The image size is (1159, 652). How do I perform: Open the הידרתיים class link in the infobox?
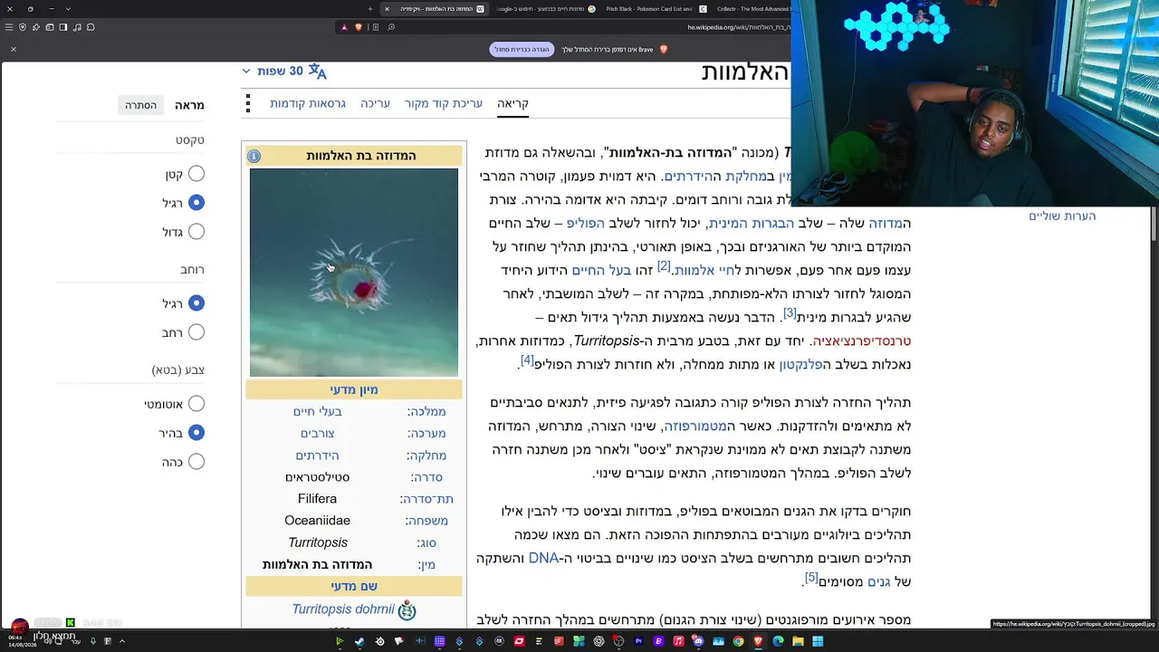coord(317,455)
